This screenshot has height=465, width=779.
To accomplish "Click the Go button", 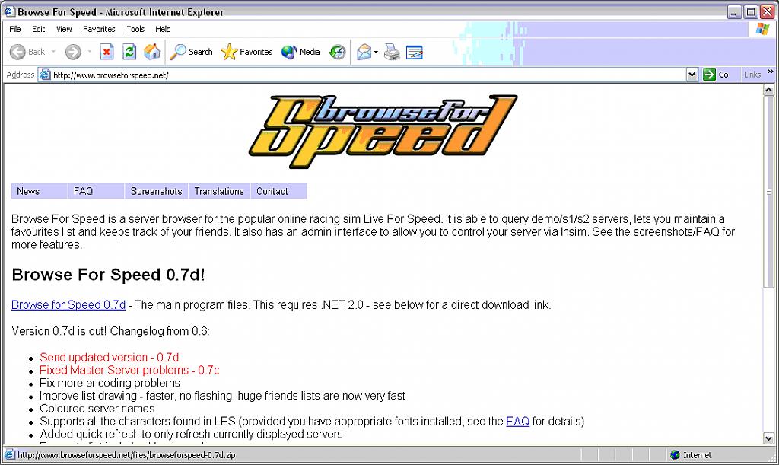I will tap(716, 75).
